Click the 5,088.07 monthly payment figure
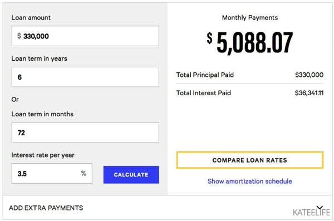Viewport: 334px width, 221px height. (254, 42)
